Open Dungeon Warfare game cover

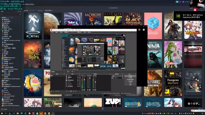173,83
